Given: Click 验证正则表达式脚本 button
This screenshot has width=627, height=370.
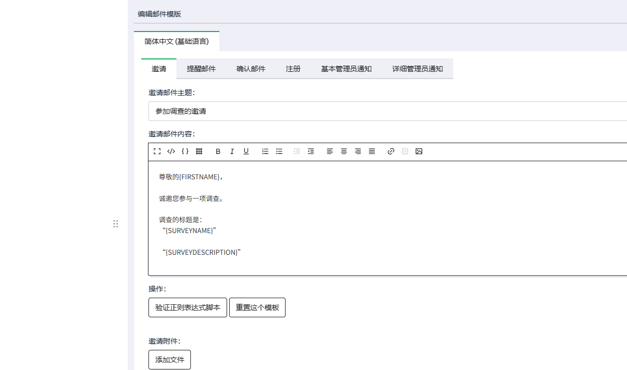Looking at the screenshot, I should point(188,307).
